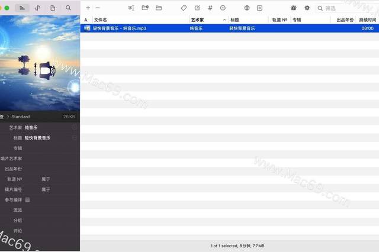Screen dimensions: 379x252
Task: Select the 轻快背景音乐 - 纯音乐.mp3 file row
Action: 178,28
